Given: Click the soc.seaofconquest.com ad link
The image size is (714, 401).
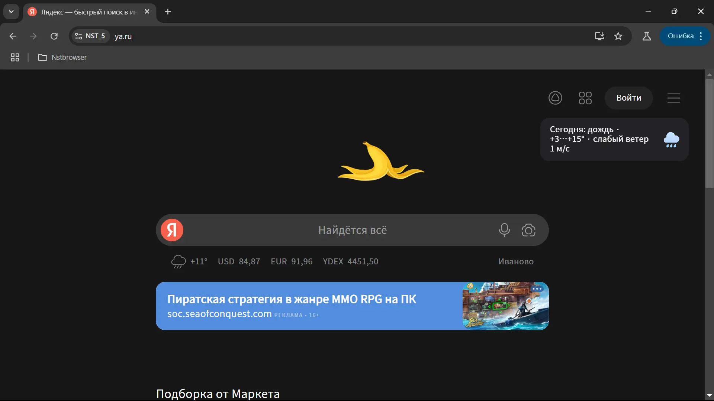Looking at the screenshot, I should (219, 314).
